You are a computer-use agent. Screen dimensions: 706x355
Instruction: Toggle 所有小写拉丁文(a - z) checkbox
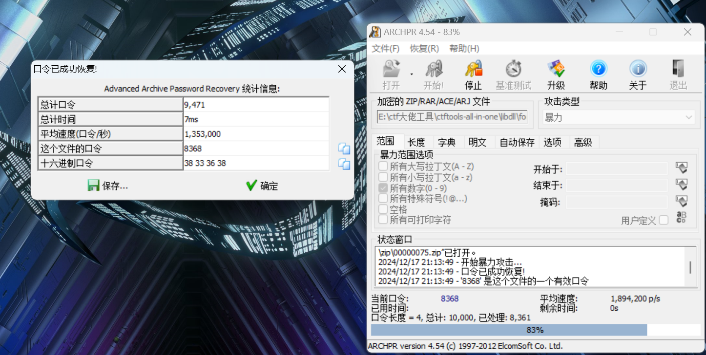(383, 177)
